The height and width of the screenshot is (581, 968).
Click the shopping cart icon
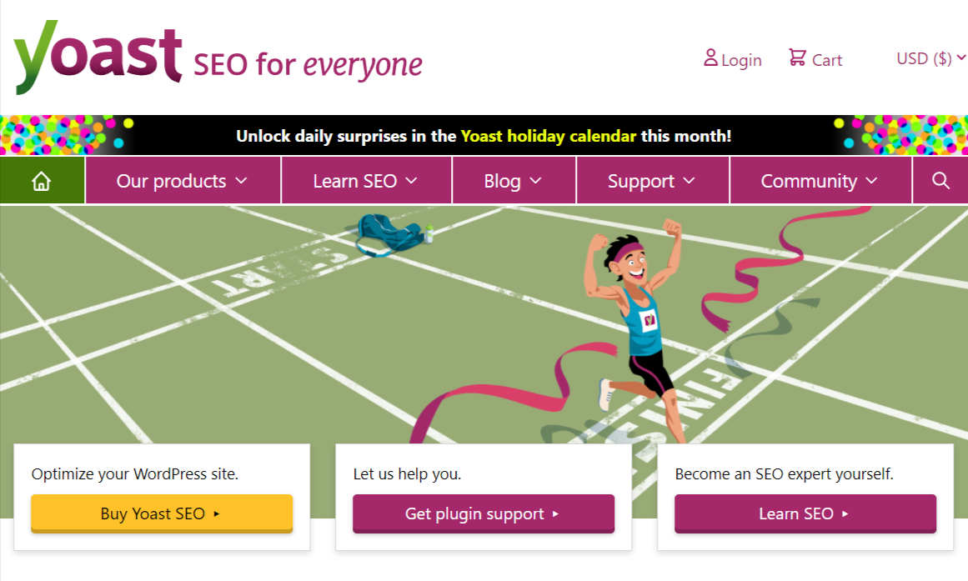[x=797, y=58]
